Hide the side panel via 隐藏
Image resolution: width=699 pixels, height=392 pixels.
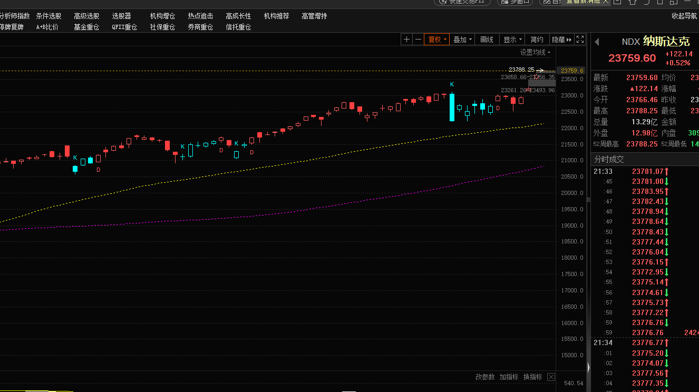click(x=561, y=40)
